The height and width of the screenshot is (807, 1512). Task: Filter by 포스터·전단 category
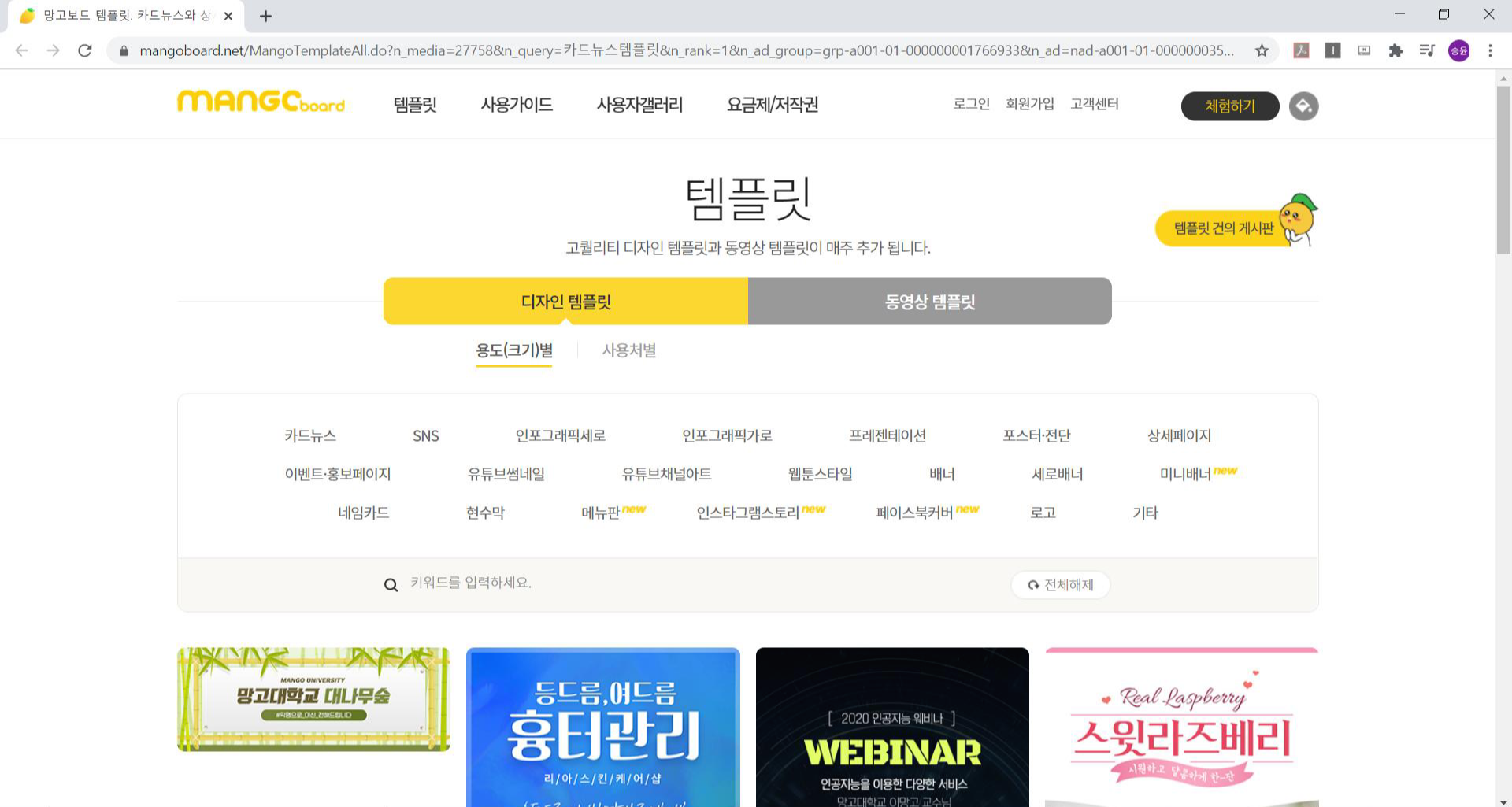(x=1037, y=435)
